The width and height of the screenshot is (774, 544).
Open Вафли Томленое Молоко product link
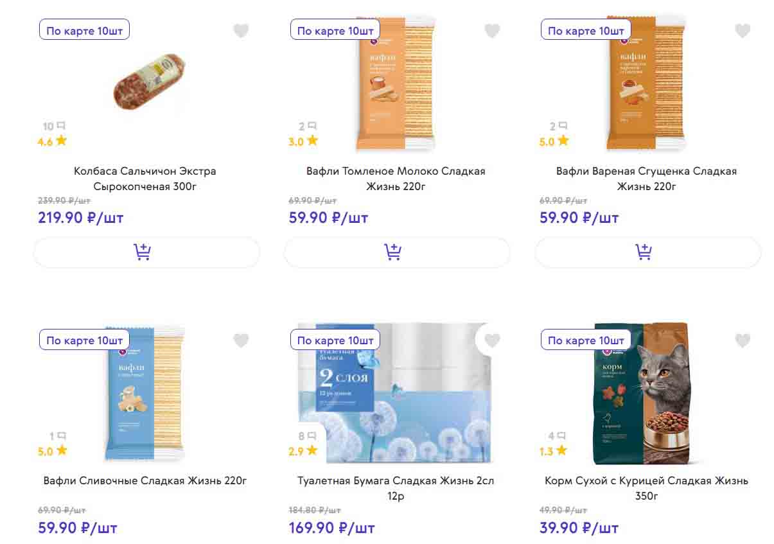(396, 179)
